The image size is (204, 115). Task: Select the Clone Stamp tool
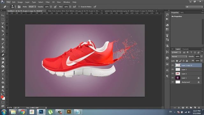tap(3, 47)
